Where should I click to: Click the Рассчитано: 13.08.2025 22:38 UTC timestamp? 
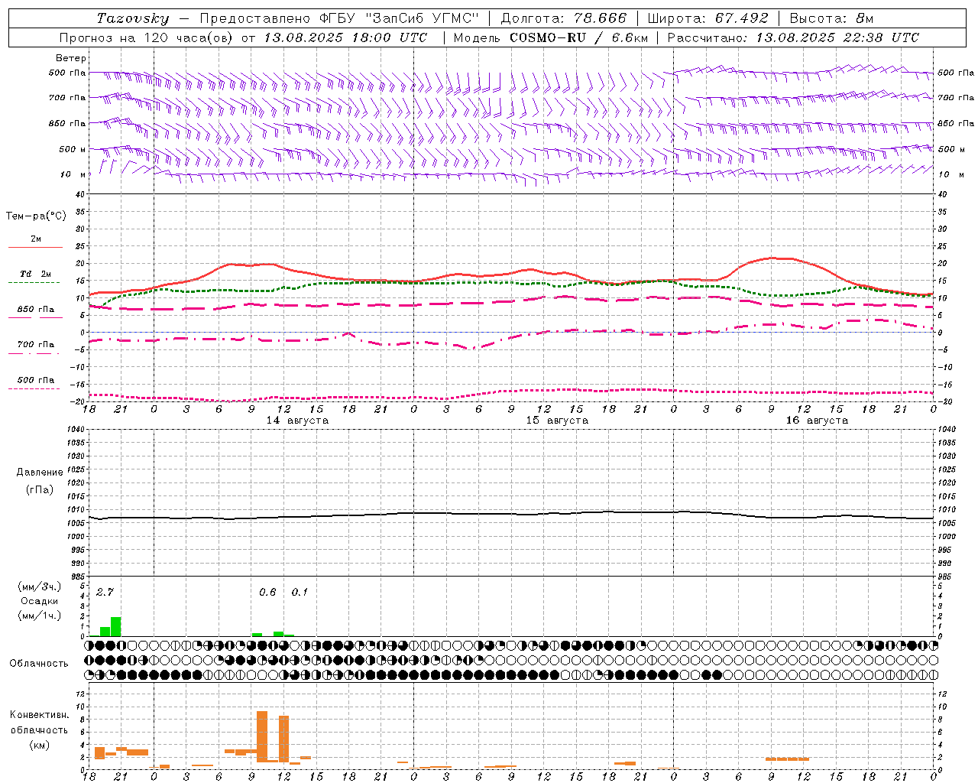point(793,37)
